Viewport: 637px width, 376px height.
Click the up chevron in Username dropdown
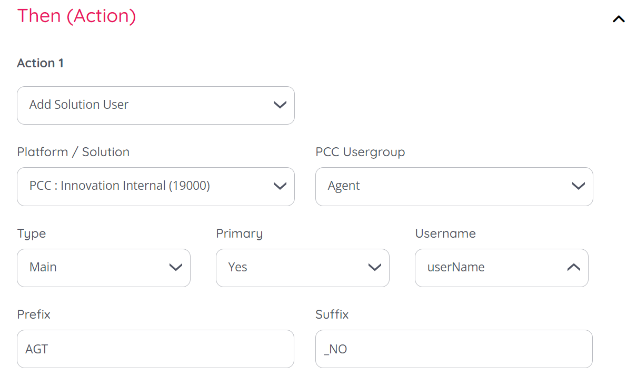click(573, 267)
